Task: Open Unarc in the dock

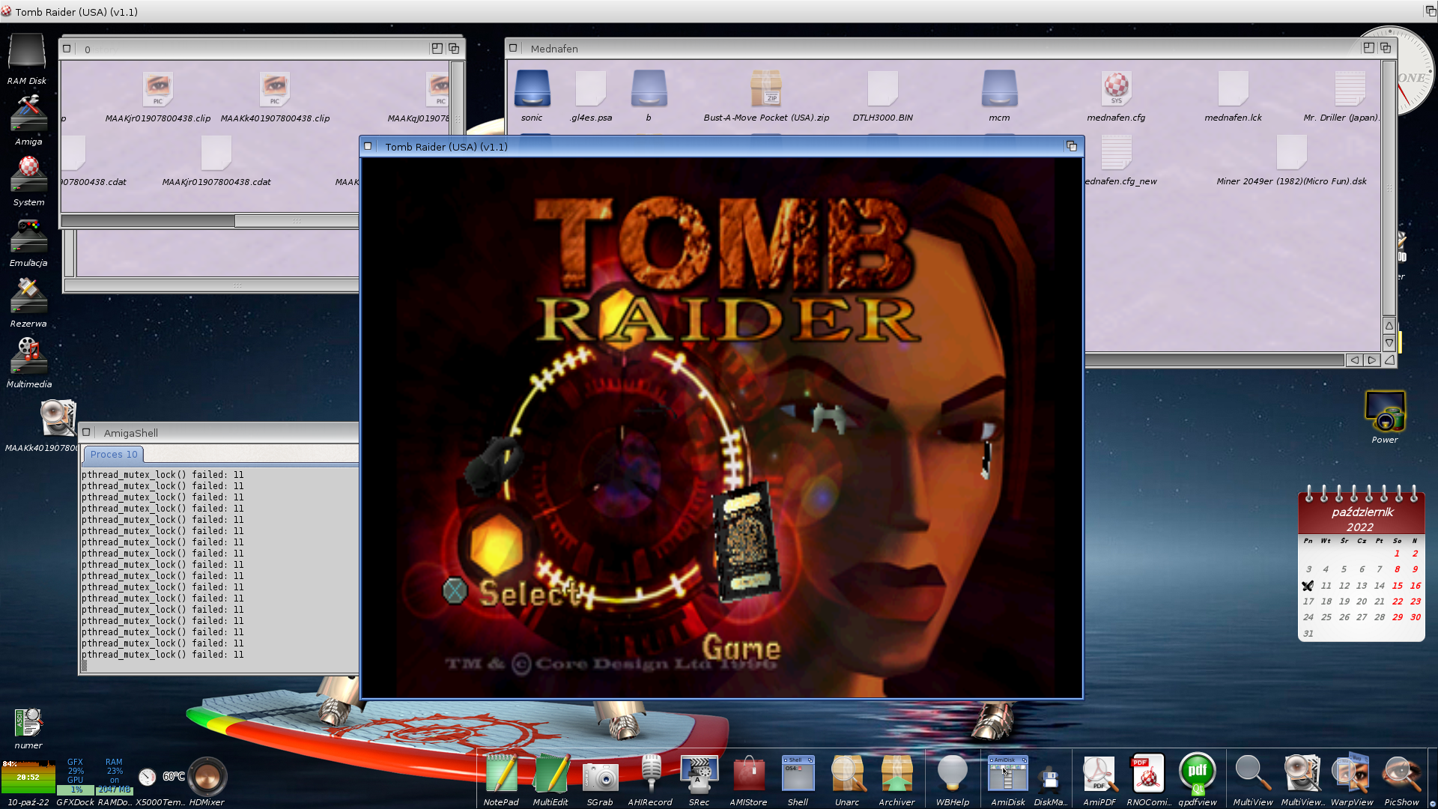Action: coord(847,779)
